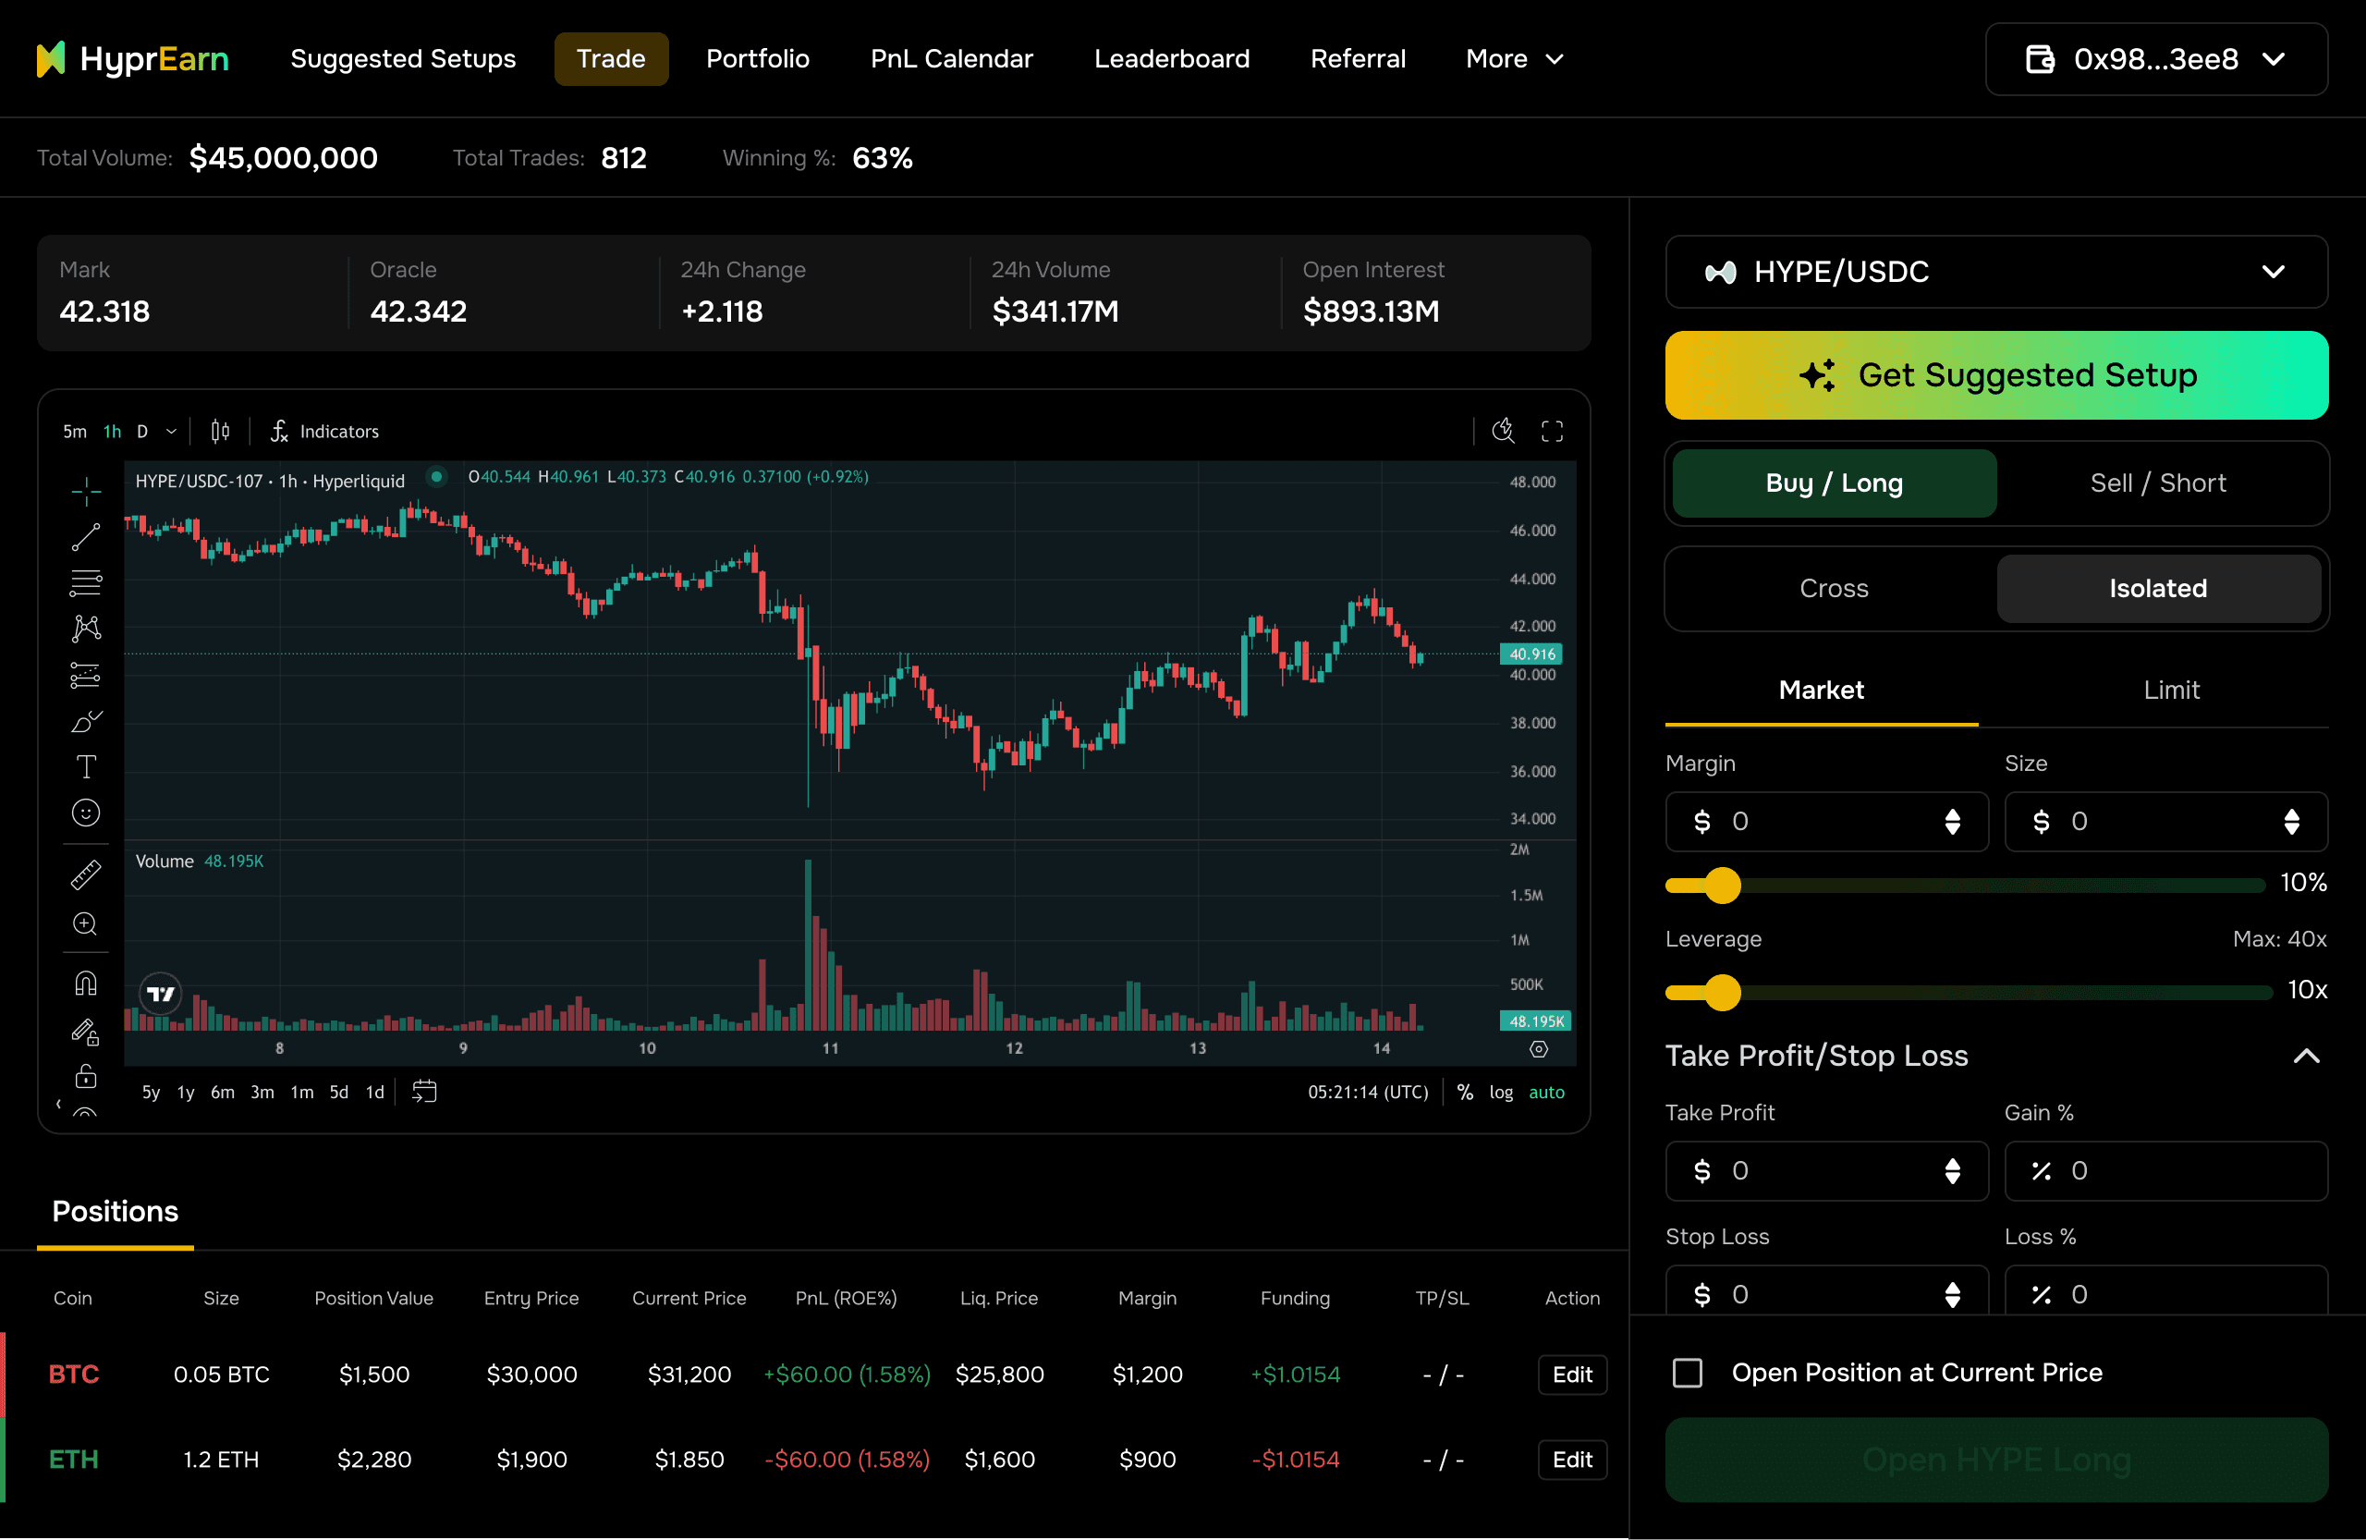Select the ruler measure tool
This screenshot has width=2366, height=1540.
[x=86, y=874]
